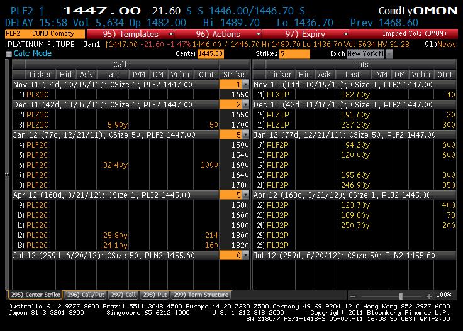Screen dimensions: 463x331
Task: Click the 100% zoom level label
Action: (x=443, y=295)
